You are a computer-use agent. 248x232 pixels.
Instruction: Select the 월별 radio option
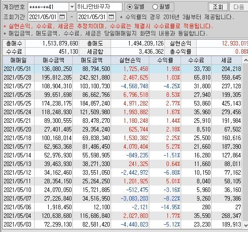(x=161, y=7)
